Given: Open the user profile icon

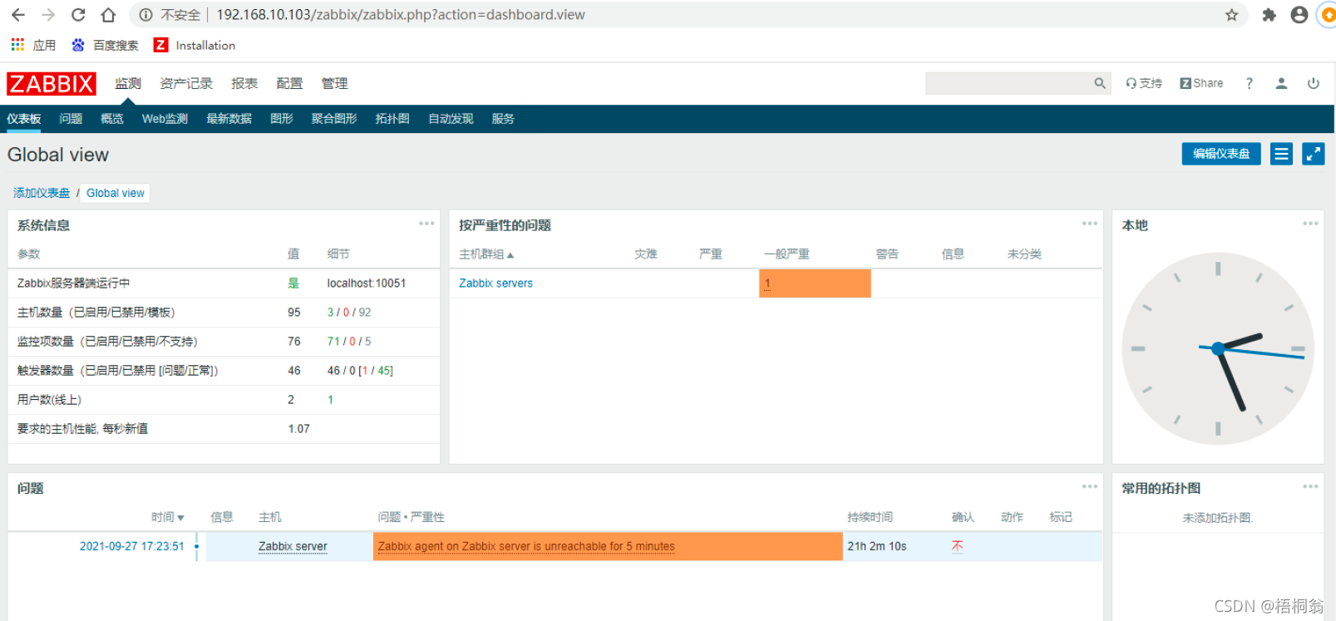Looking at the screenshot, I should coord(1281,83).
